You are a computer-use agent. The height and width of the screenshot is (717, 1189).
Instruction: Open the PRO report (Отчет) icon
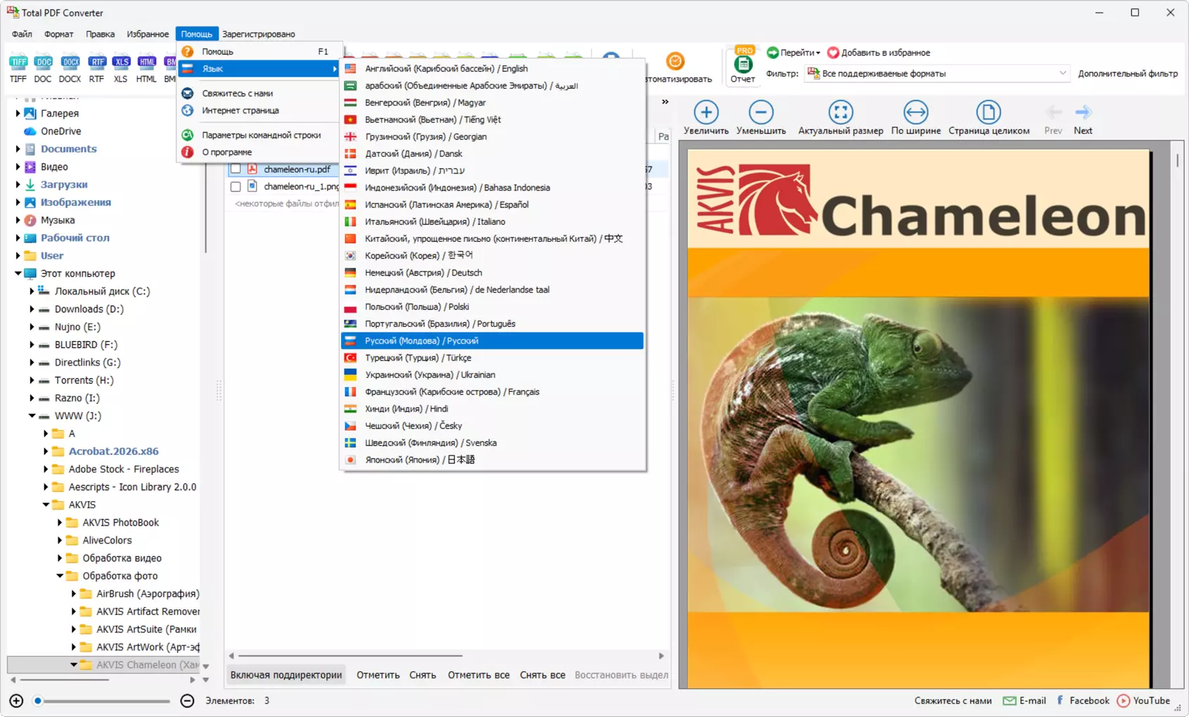pyautogui.click(x=743, y=65)
